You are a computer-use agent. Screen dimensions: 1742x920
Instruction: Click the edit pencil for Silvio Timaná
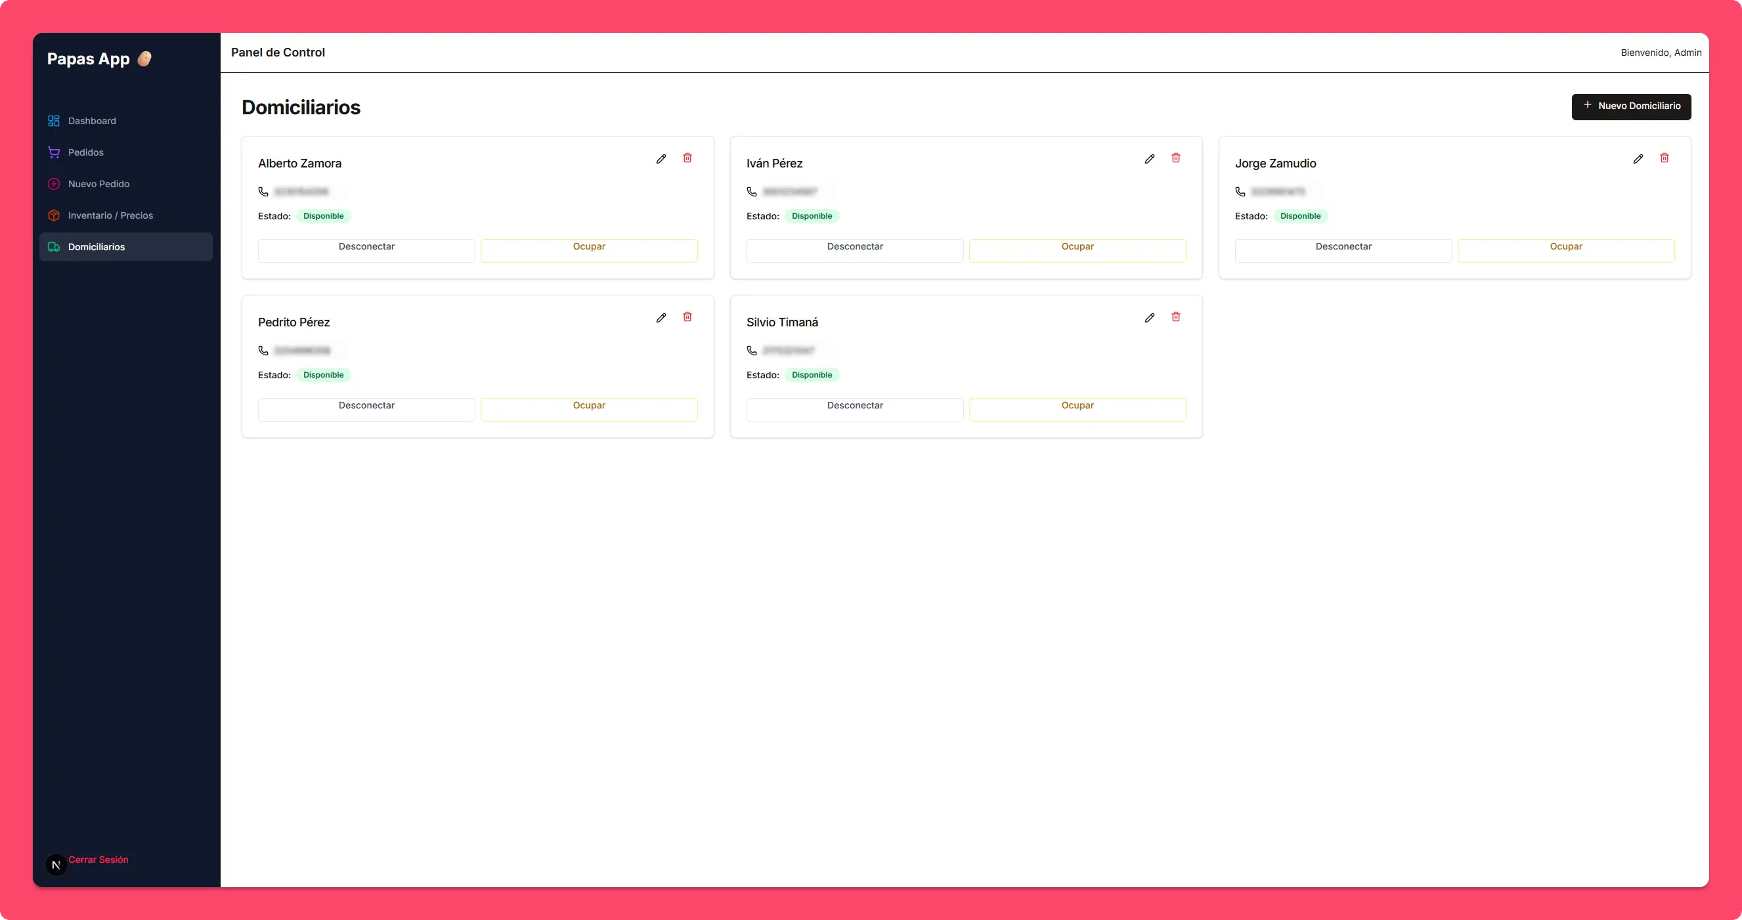coord(1150,317)
